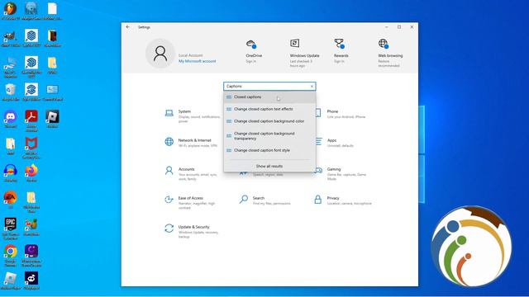The image size is (529, 297).
Task: Select the Discord desktop shortcut
Action: (x=11, y=119)
